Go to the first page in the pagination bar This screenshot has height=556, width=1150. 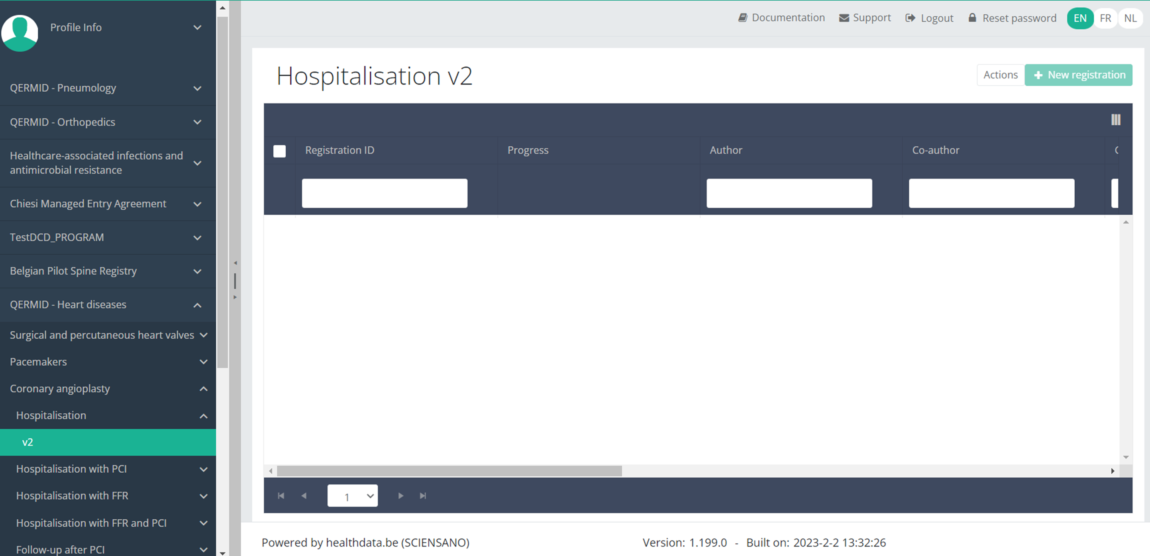pyautogui.click(x=281, y=496)
